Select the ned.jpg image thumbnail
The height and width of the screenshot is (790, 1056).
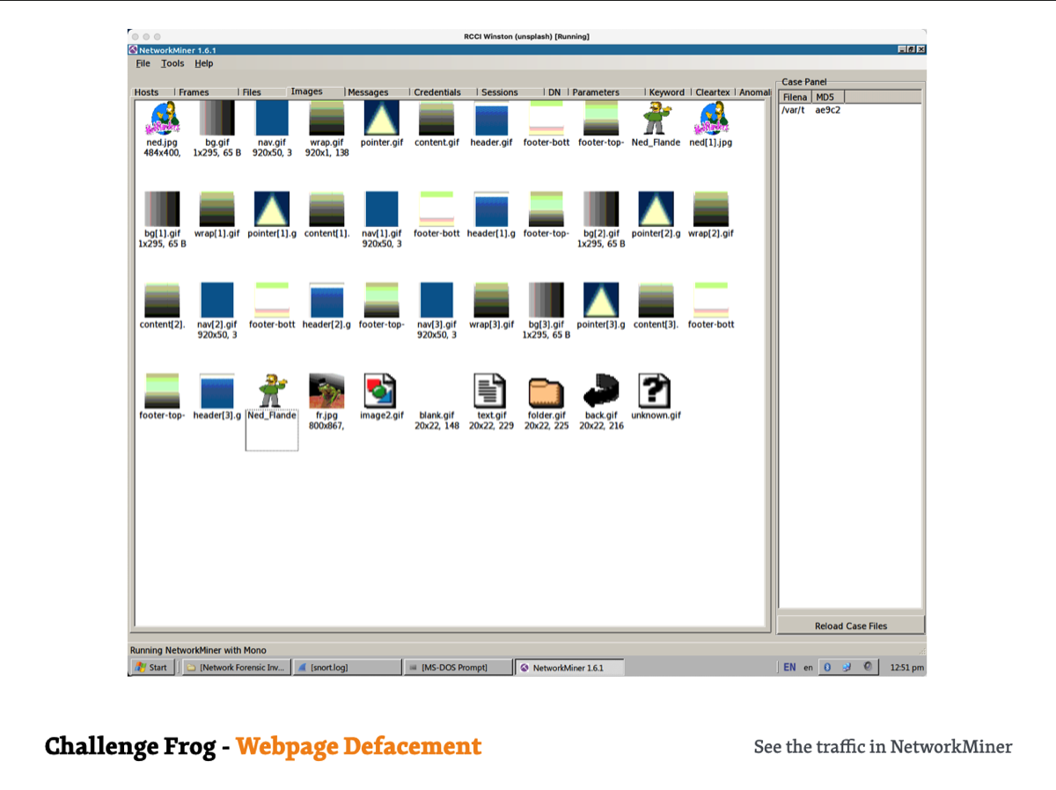(161, 119)
